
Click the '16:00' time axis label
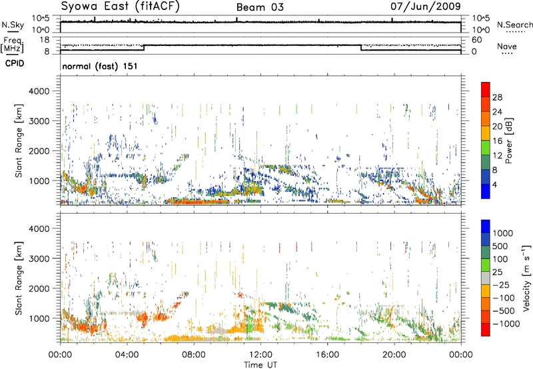(x=327, y=355)
